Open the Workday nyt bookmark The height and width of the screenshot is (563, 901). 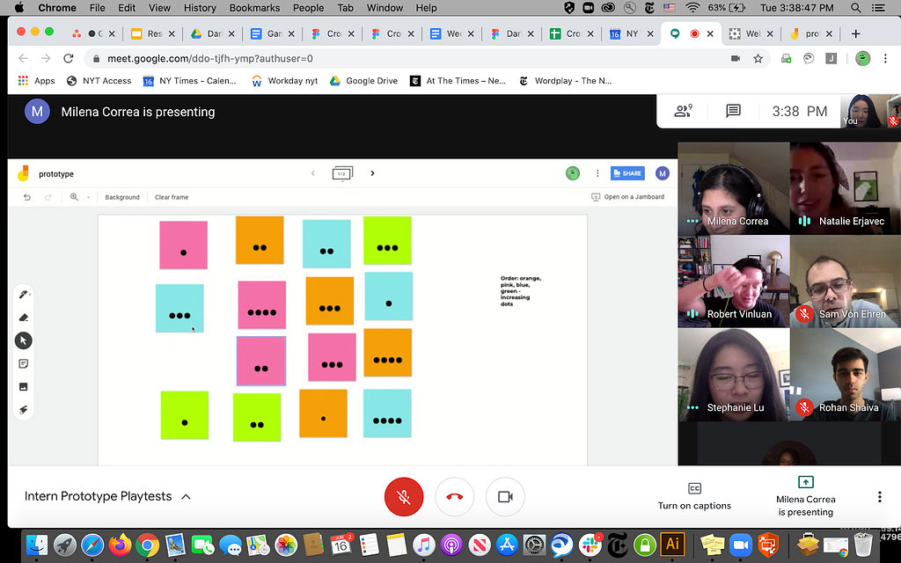284,80
